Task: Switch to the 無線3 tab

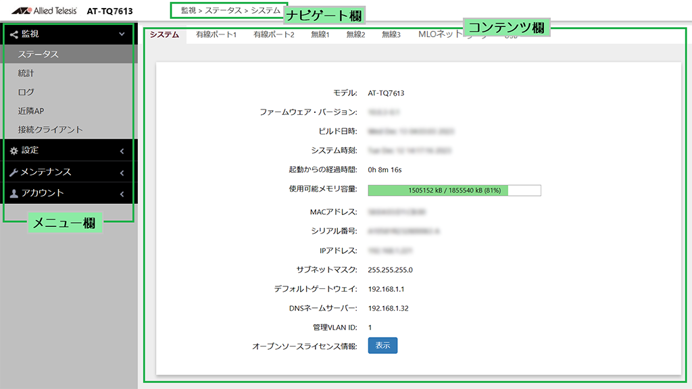Action: 391,34
